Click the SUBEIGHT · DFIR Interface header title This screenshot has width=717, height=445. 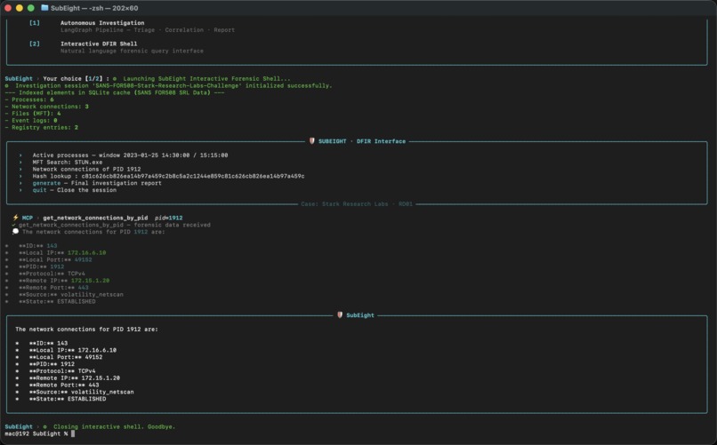362,141
